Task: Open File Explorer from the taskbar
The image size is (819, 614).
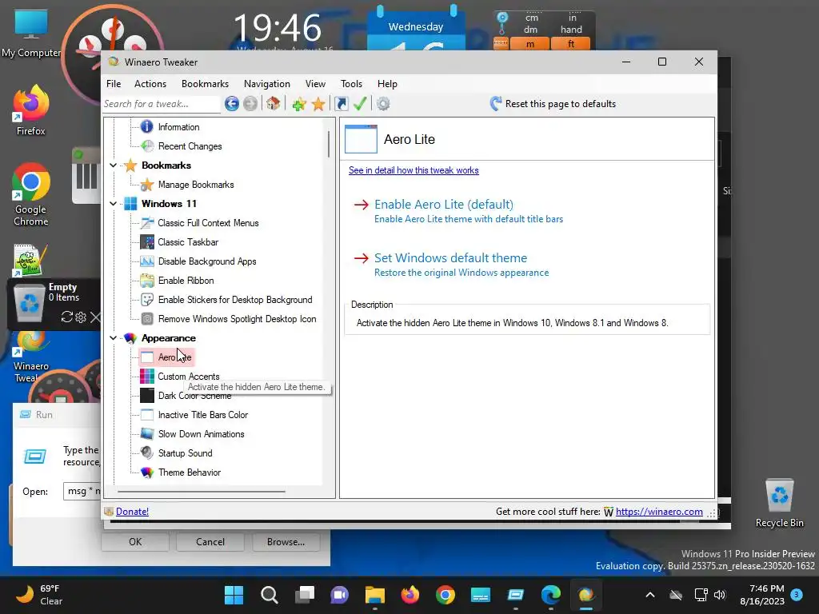Action: pos(375,595)
